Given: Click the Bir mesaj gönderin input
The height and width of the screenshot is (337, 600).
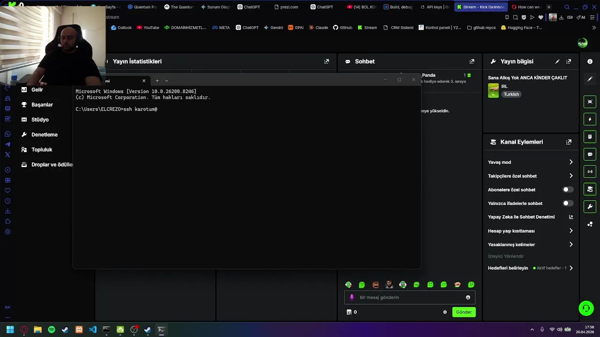Looking at the screenshot, I should 410,297.
